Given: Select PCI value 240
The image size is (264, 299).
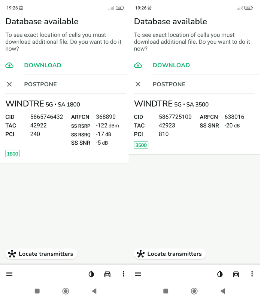Looking at the screenshot, I should click(35, 134).
